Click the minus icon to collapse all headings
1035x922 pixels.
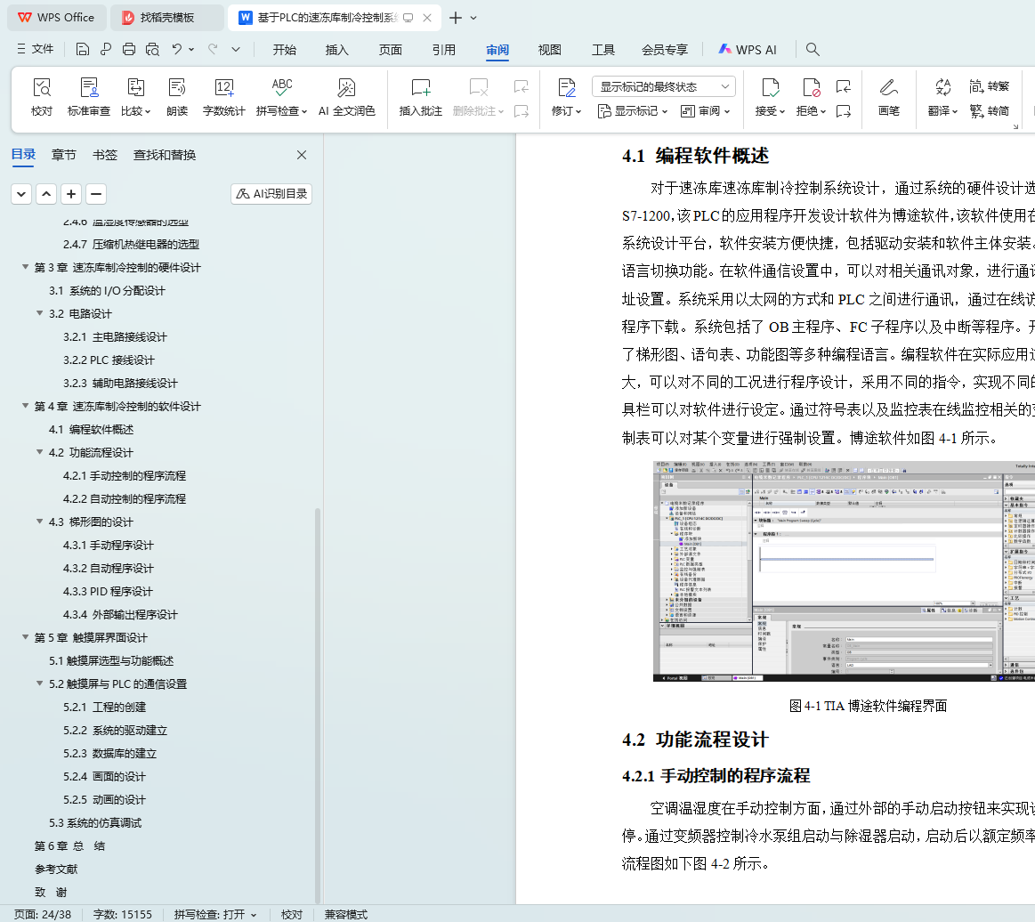tap(96, 194)
